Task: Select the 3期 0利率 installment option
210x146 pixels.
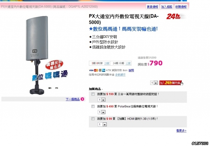Action: pos(97,63)
